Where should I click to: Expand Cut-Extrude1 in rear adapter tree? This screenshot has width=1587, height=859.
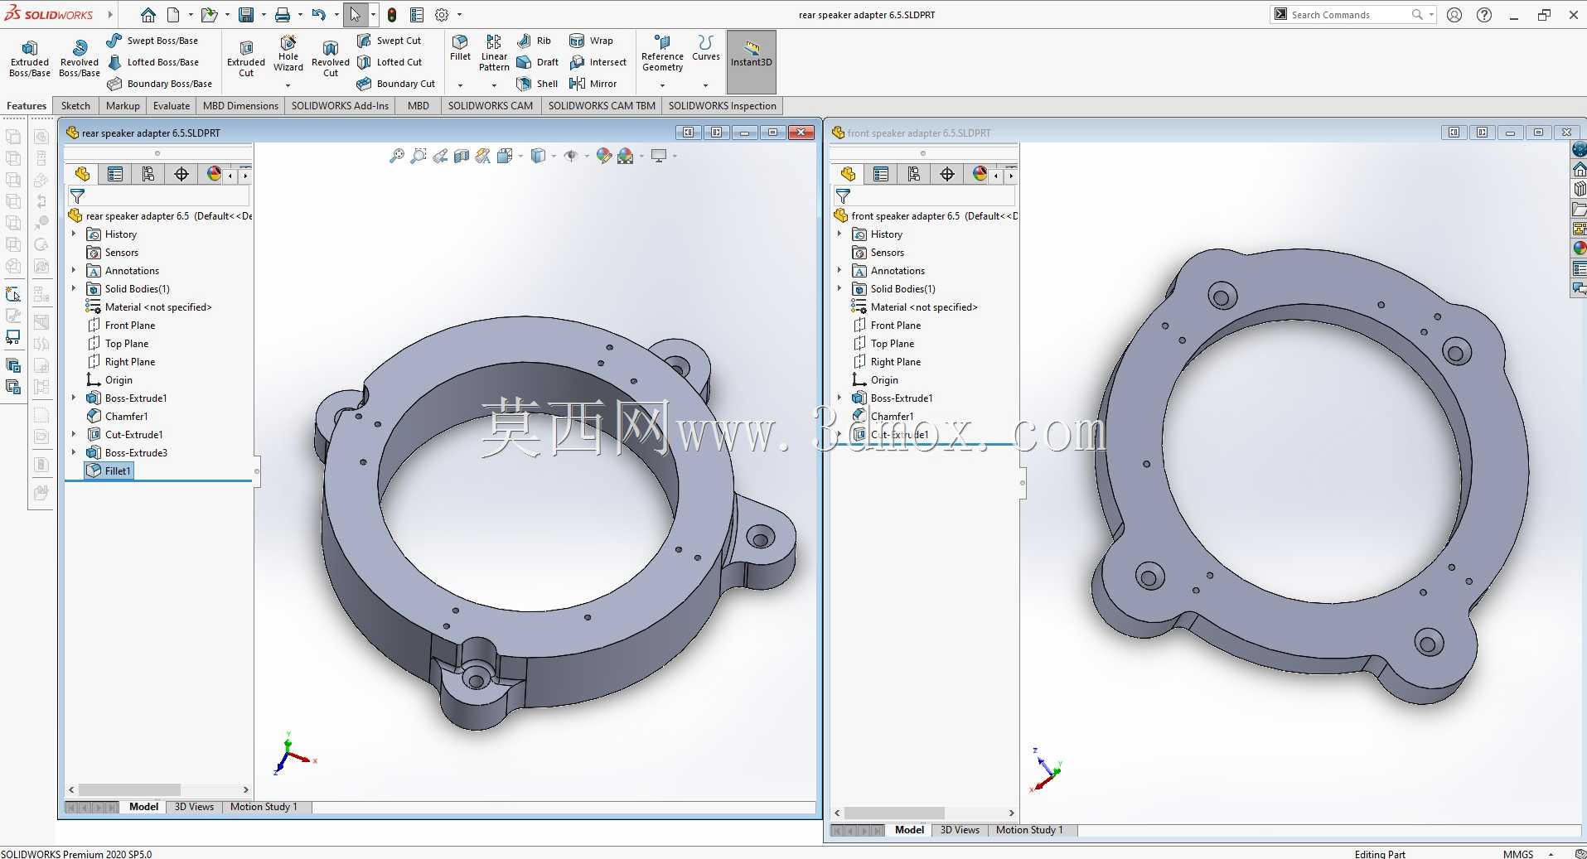[x=74, y=435]
